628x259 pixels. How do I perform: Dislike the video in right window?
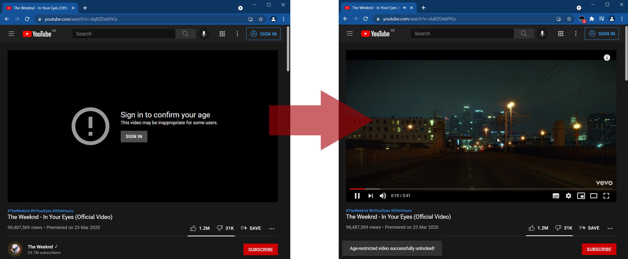(564, 228)
